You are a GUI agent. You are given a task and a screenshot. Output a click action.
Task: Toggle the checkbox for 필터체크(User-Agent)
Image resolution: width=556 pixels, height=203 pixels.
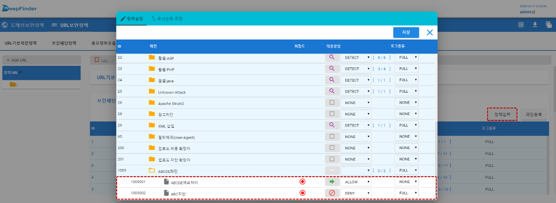point(332,136)
